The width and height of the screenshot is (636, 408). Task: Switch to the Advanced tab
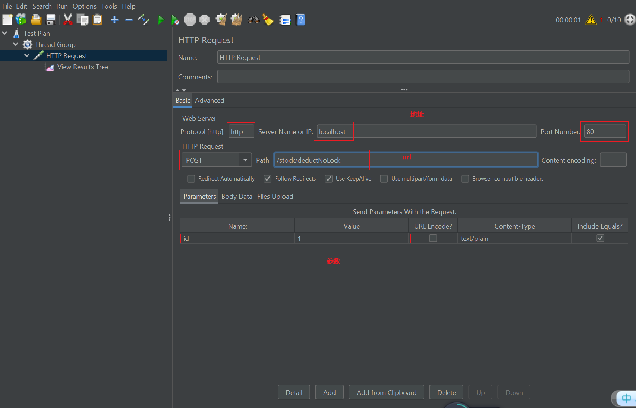(210, 101)
